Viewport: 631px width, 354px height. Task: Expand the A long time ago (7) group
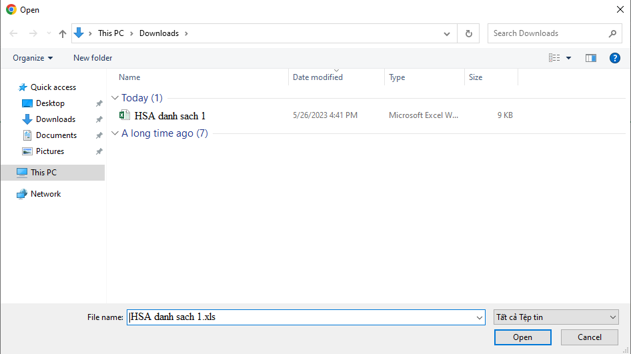[x=115, y=133]
